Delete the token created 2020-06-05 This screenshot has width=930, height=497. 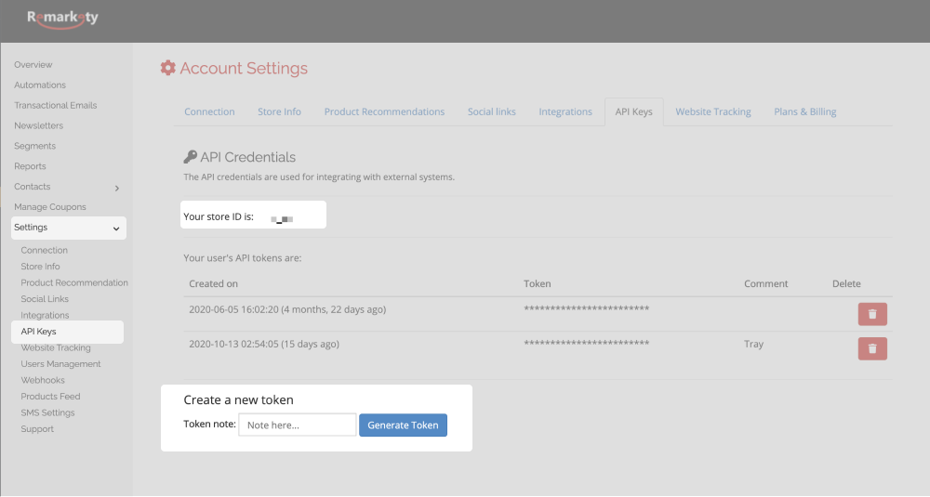coord(871,314)
